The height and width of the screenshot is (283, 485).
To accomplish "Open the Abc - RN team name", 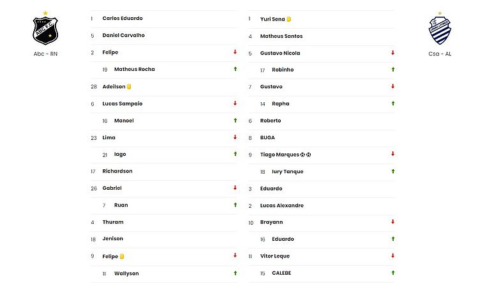I will 45,54.
